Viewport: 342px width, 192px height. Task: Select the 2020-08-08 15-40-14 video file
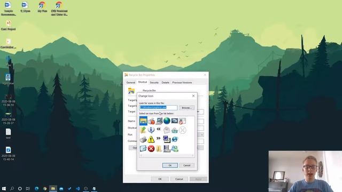coord(9,154)
